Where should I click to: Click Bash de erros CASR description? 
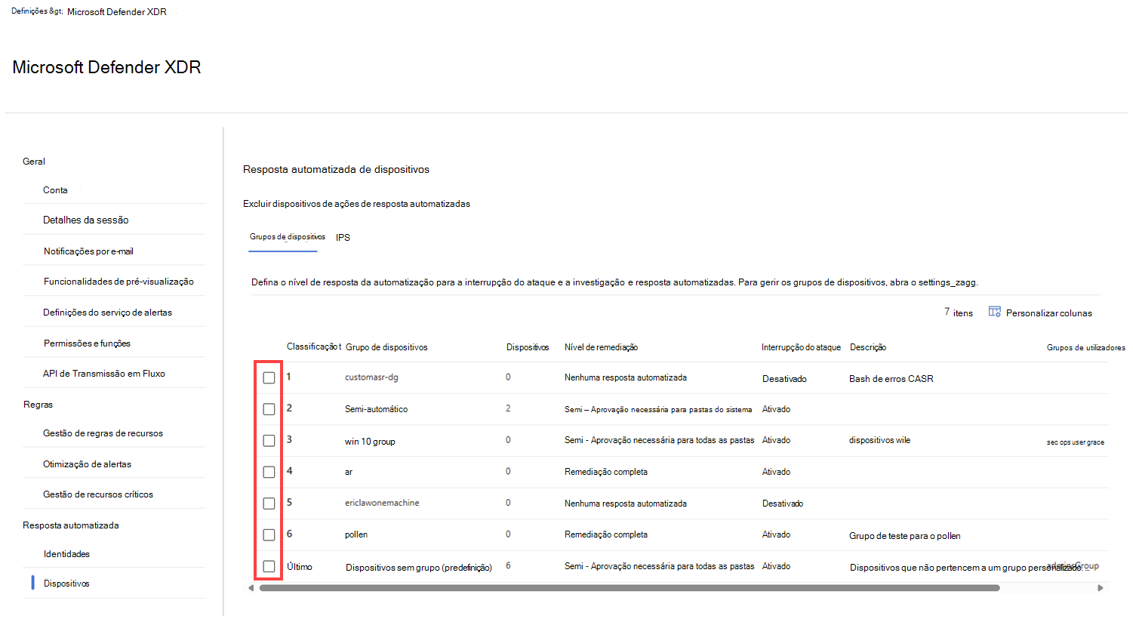click(x=891, y=379)
